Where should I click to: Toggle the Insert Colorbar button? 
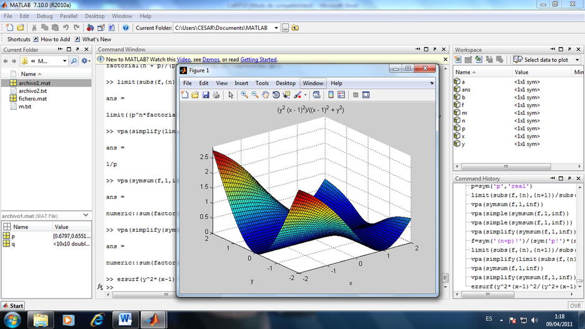331,95
